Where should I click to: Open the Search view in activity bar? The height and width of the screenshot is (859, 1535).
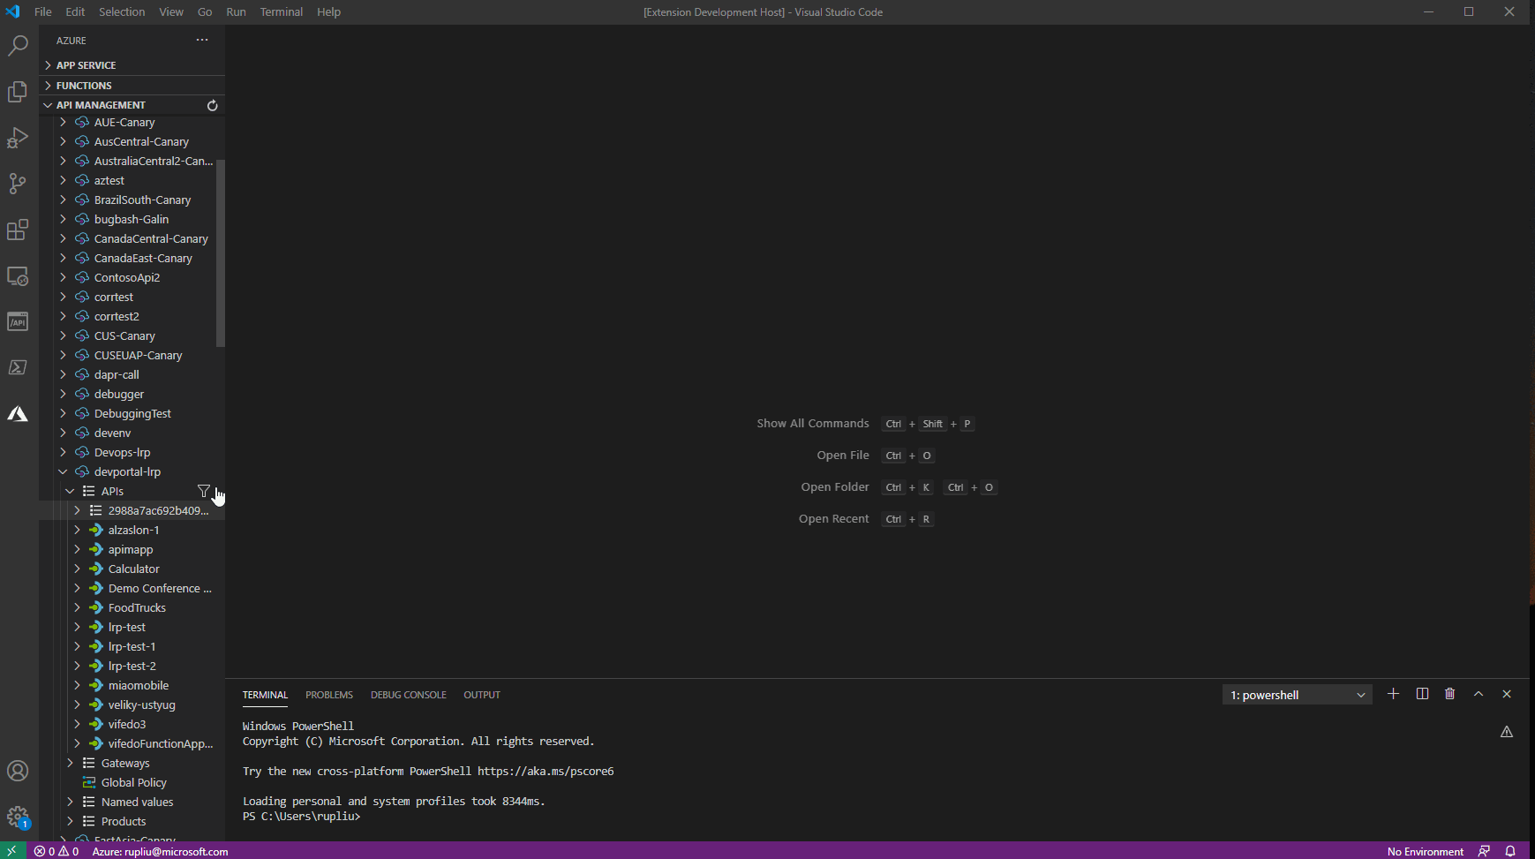pos(18,46)
